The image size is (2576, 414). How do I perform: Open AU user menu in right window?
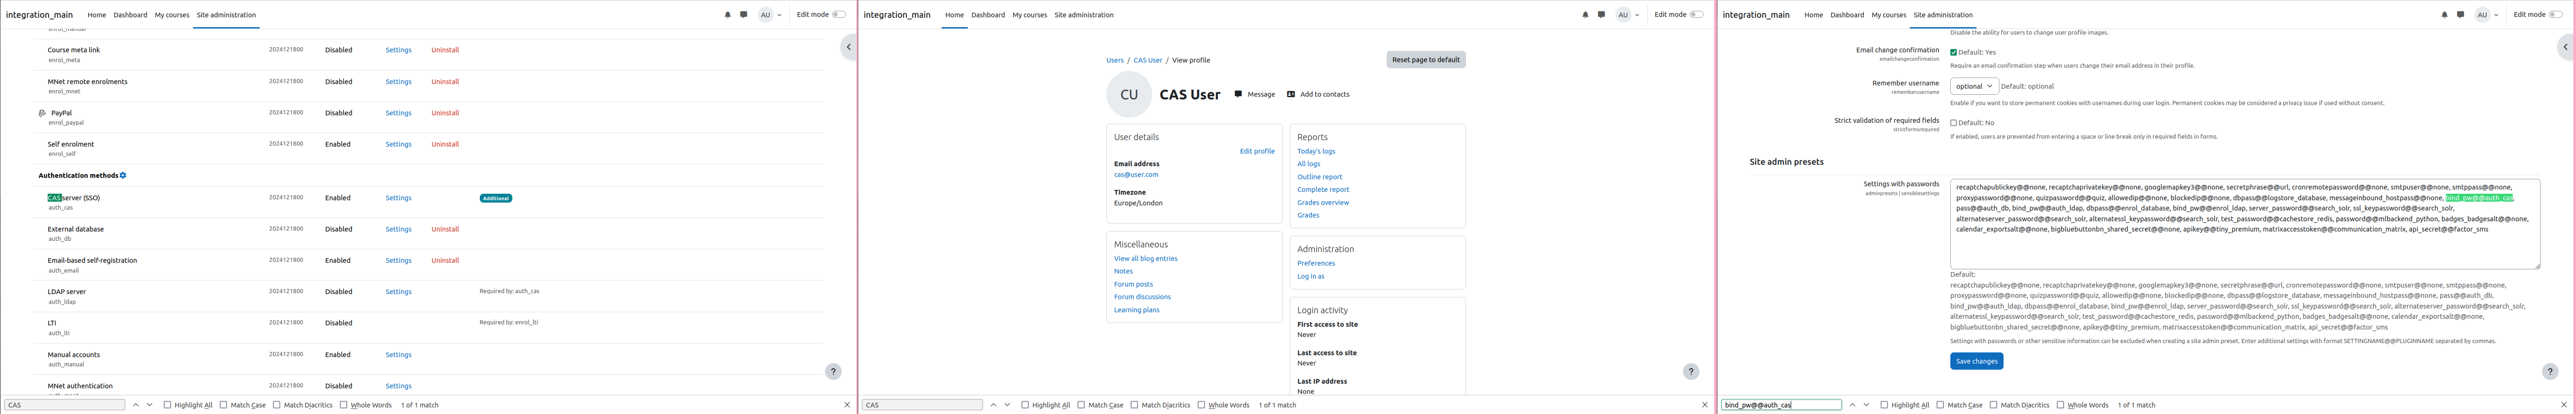[2487, 15]
